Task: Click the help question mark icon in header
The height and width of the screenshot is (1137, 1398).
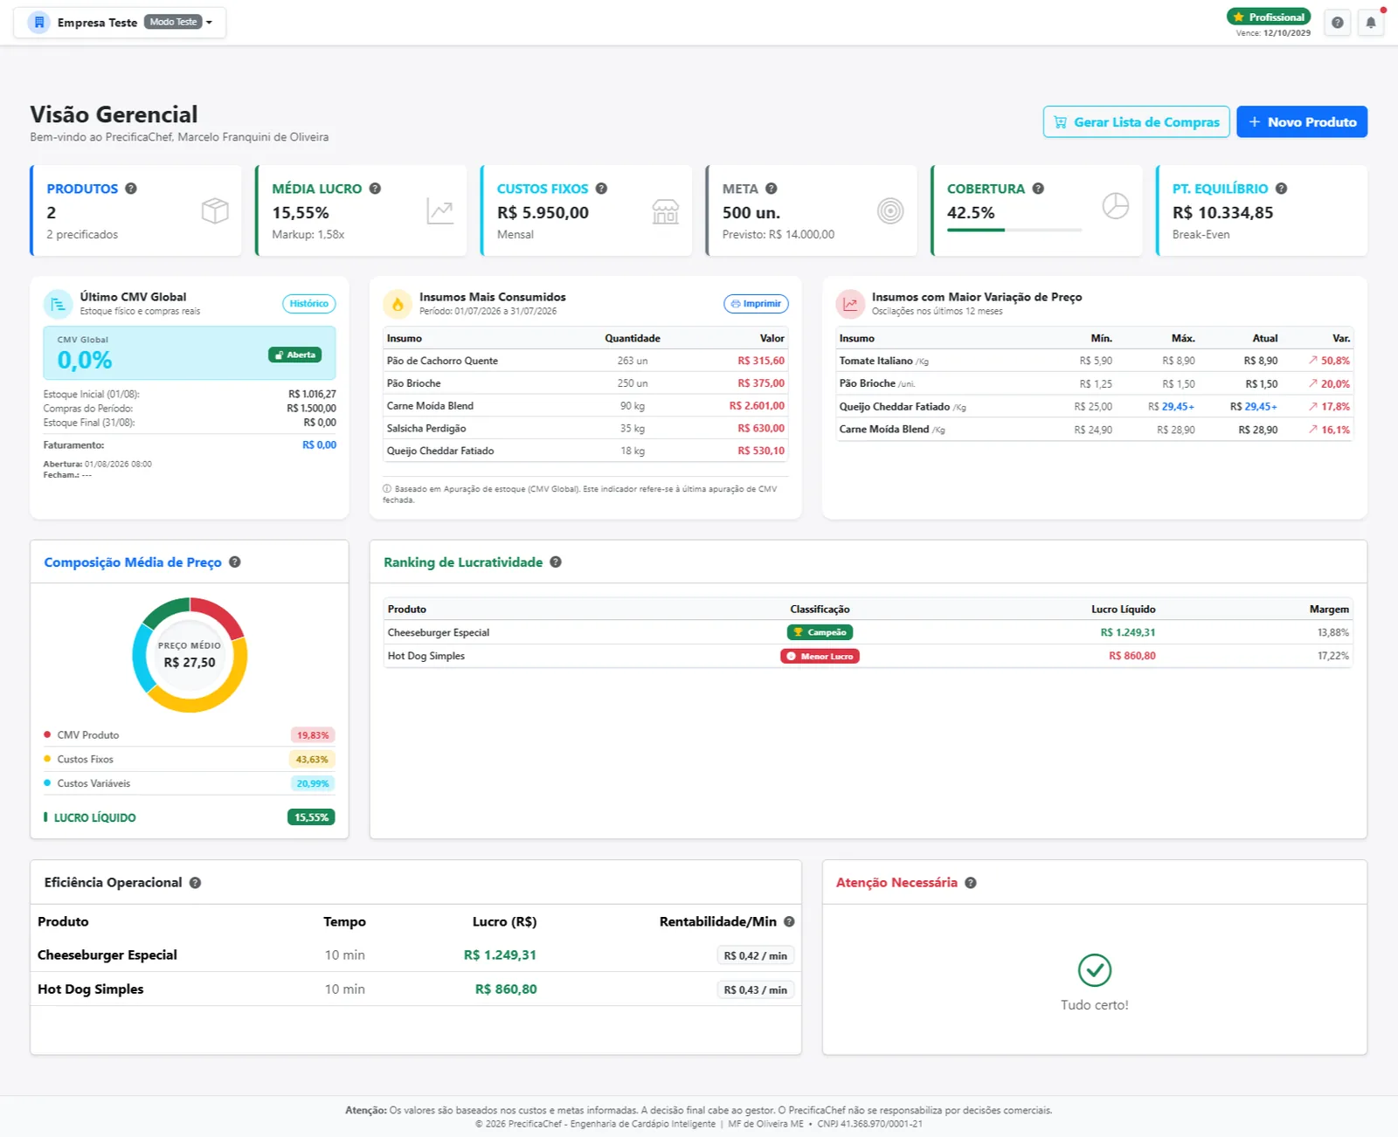Action: 1337,23
